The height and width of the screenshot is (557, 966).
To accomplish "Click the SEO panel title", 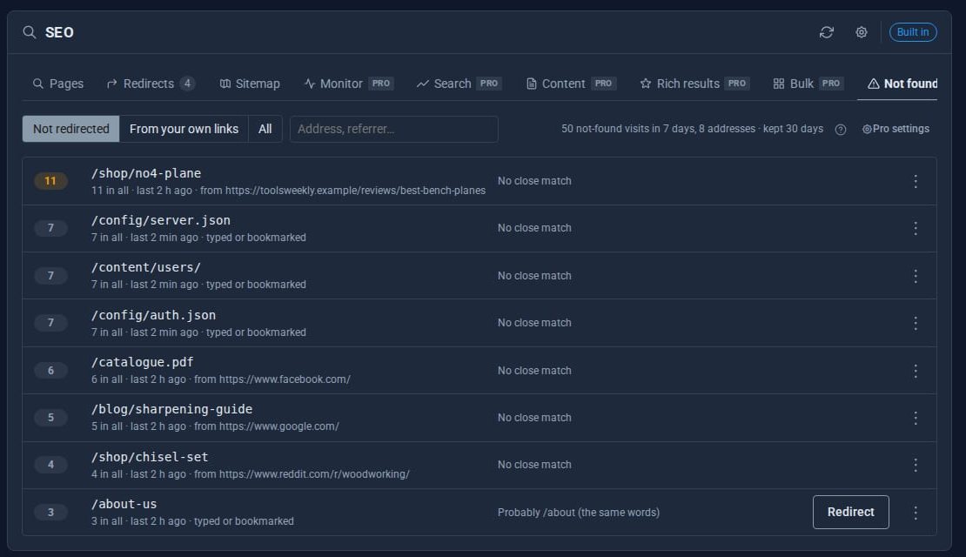I will click(x=59, y=33).
